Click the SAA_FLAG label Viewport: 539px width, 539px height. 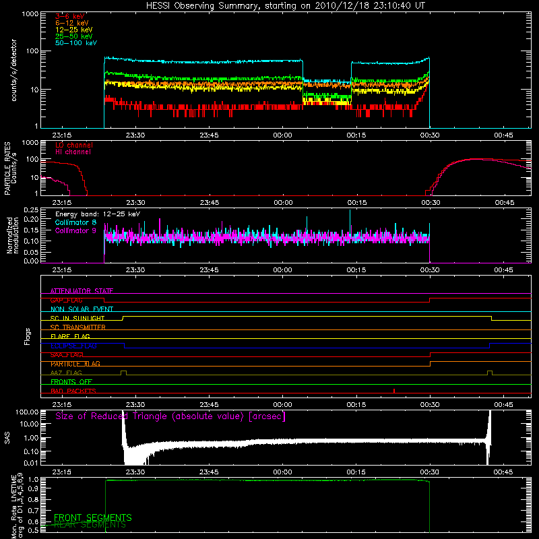click(x=66, y=355)
